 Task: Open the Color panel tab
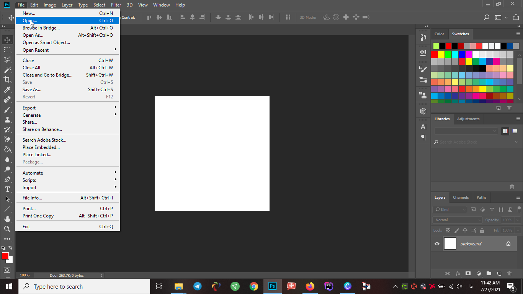click(439, 34)
